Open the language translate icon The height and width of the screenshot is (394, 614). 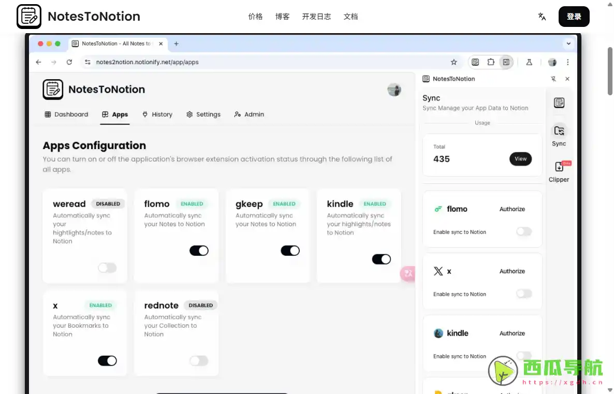click(542, 17)
